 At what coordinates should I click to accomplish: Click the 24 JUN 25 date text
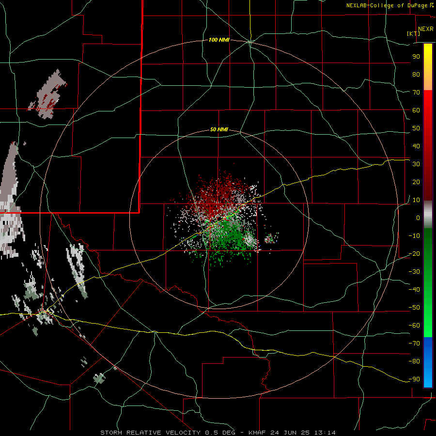point(290,433)
